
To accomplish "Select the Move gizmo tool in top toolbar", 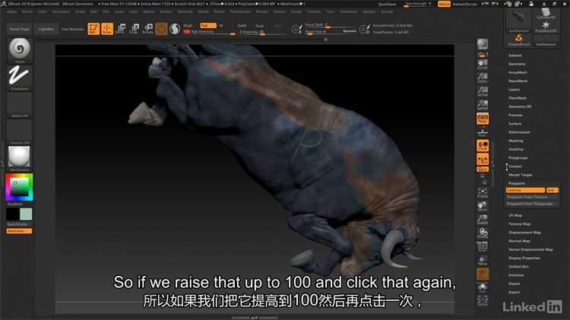I will pos(120,29).
